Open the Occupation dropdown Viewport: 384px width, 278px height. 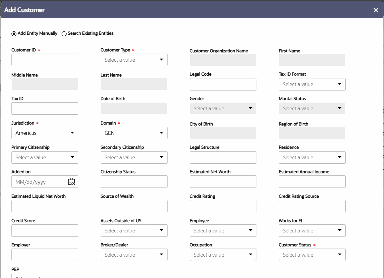click(x=223, y=255)
